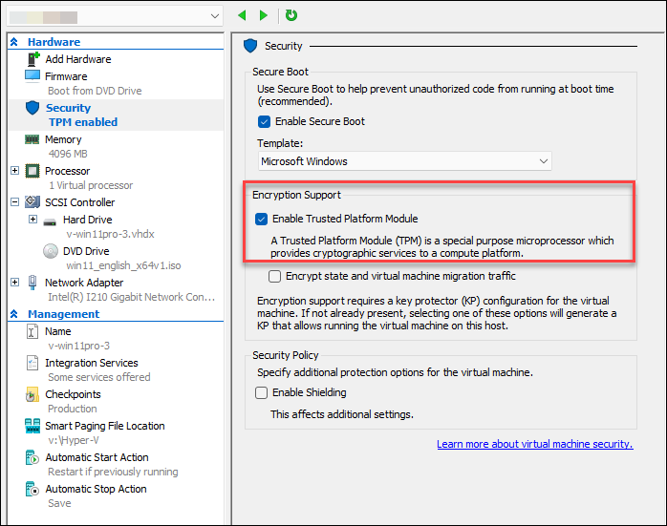Image resolution: width=667 pixels, height=526 pixels.
Task: Open the Template dropdown showing Microsoft Windows
Action: pyautogui.click(x=404, y=161)
